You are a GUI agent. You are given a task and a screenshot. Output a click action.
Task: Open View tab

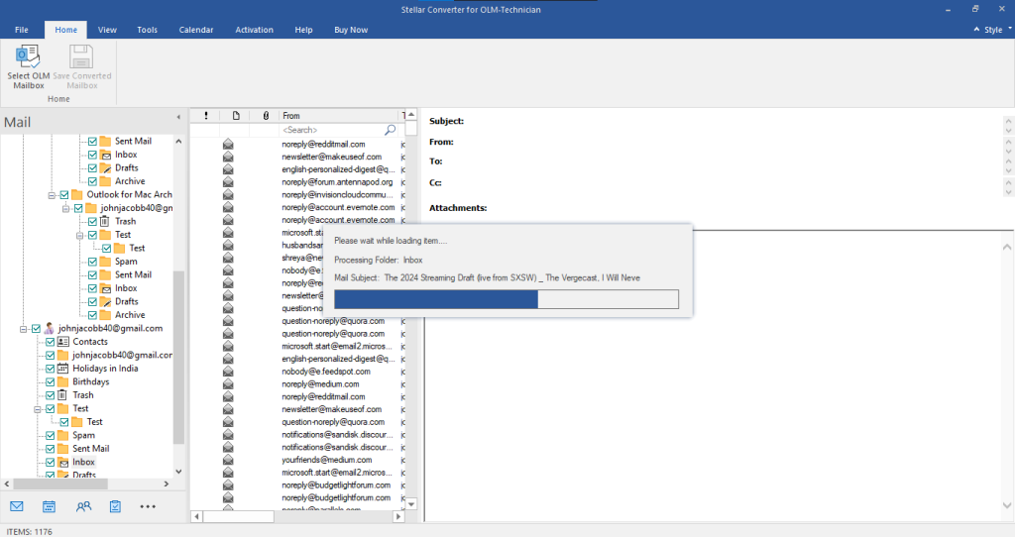107,30
